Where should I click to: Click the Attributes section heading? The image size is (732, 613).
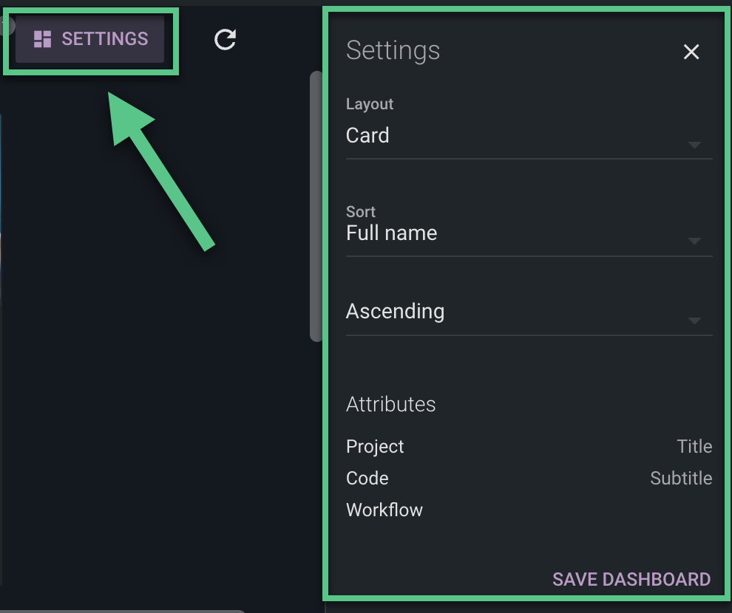coord(390,404)
